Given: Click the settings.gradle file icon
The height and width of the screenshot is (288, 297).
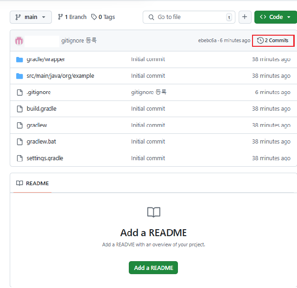Looking at the screenshot, I should pyautogui.click(x=20, y=158).
